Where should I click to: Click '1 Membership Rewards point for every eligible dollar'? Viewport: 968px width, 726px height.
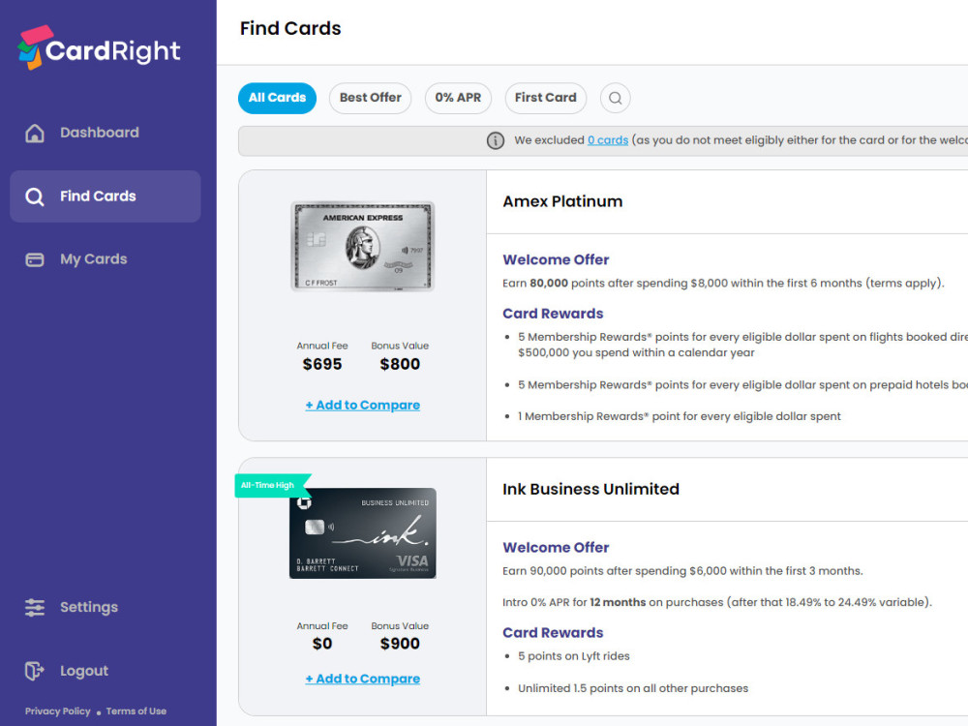pos(680,416)
